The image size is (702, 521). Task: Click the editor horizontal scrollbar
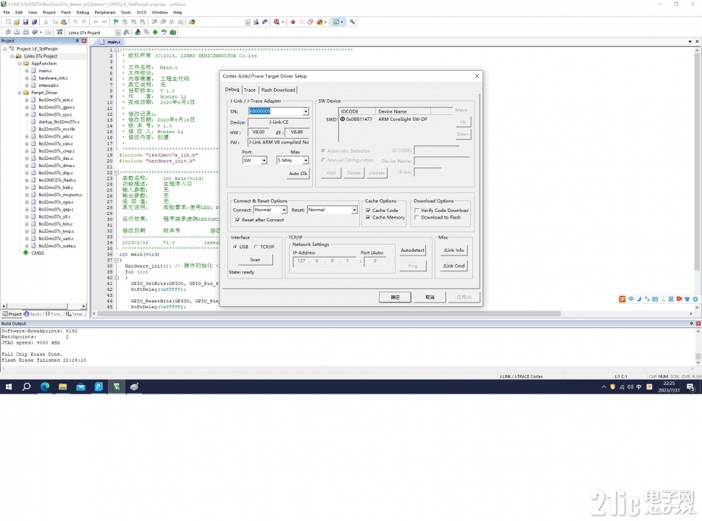tap(329, 313)
